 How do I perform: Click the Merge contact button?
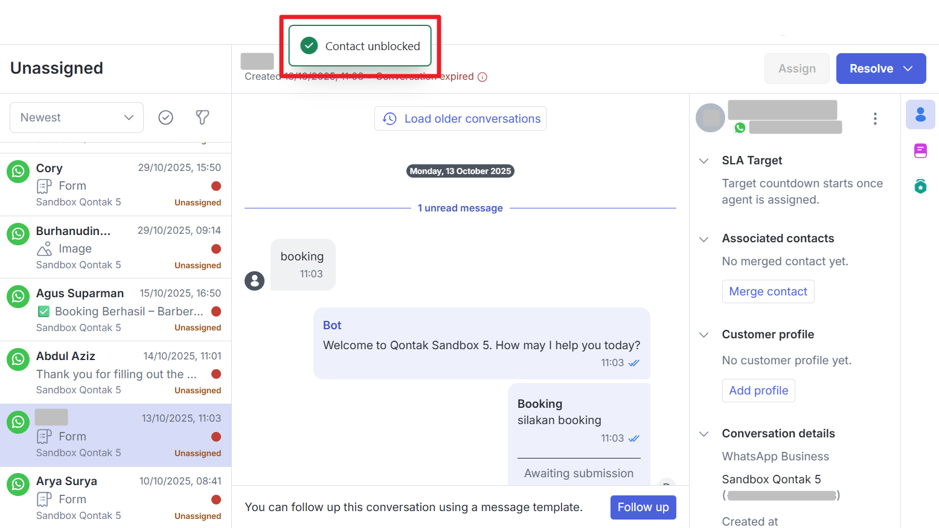pyautogui.click(x=768, y=292)
